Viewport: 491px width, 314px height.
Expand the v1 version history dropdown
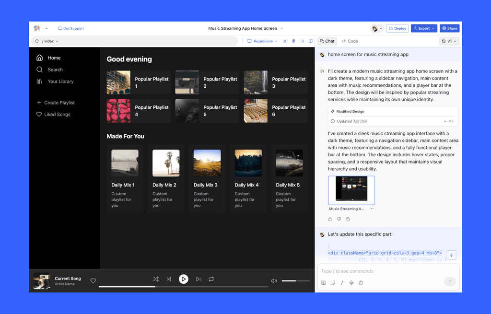tap(449, 41)
